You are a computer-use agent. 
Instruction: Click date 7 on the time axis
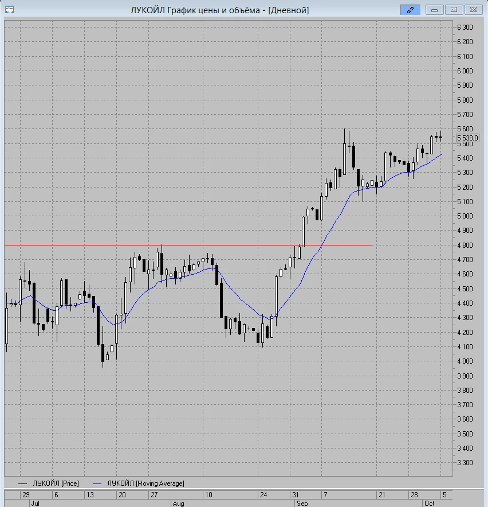pyautogui.click(x=325, y=495)
